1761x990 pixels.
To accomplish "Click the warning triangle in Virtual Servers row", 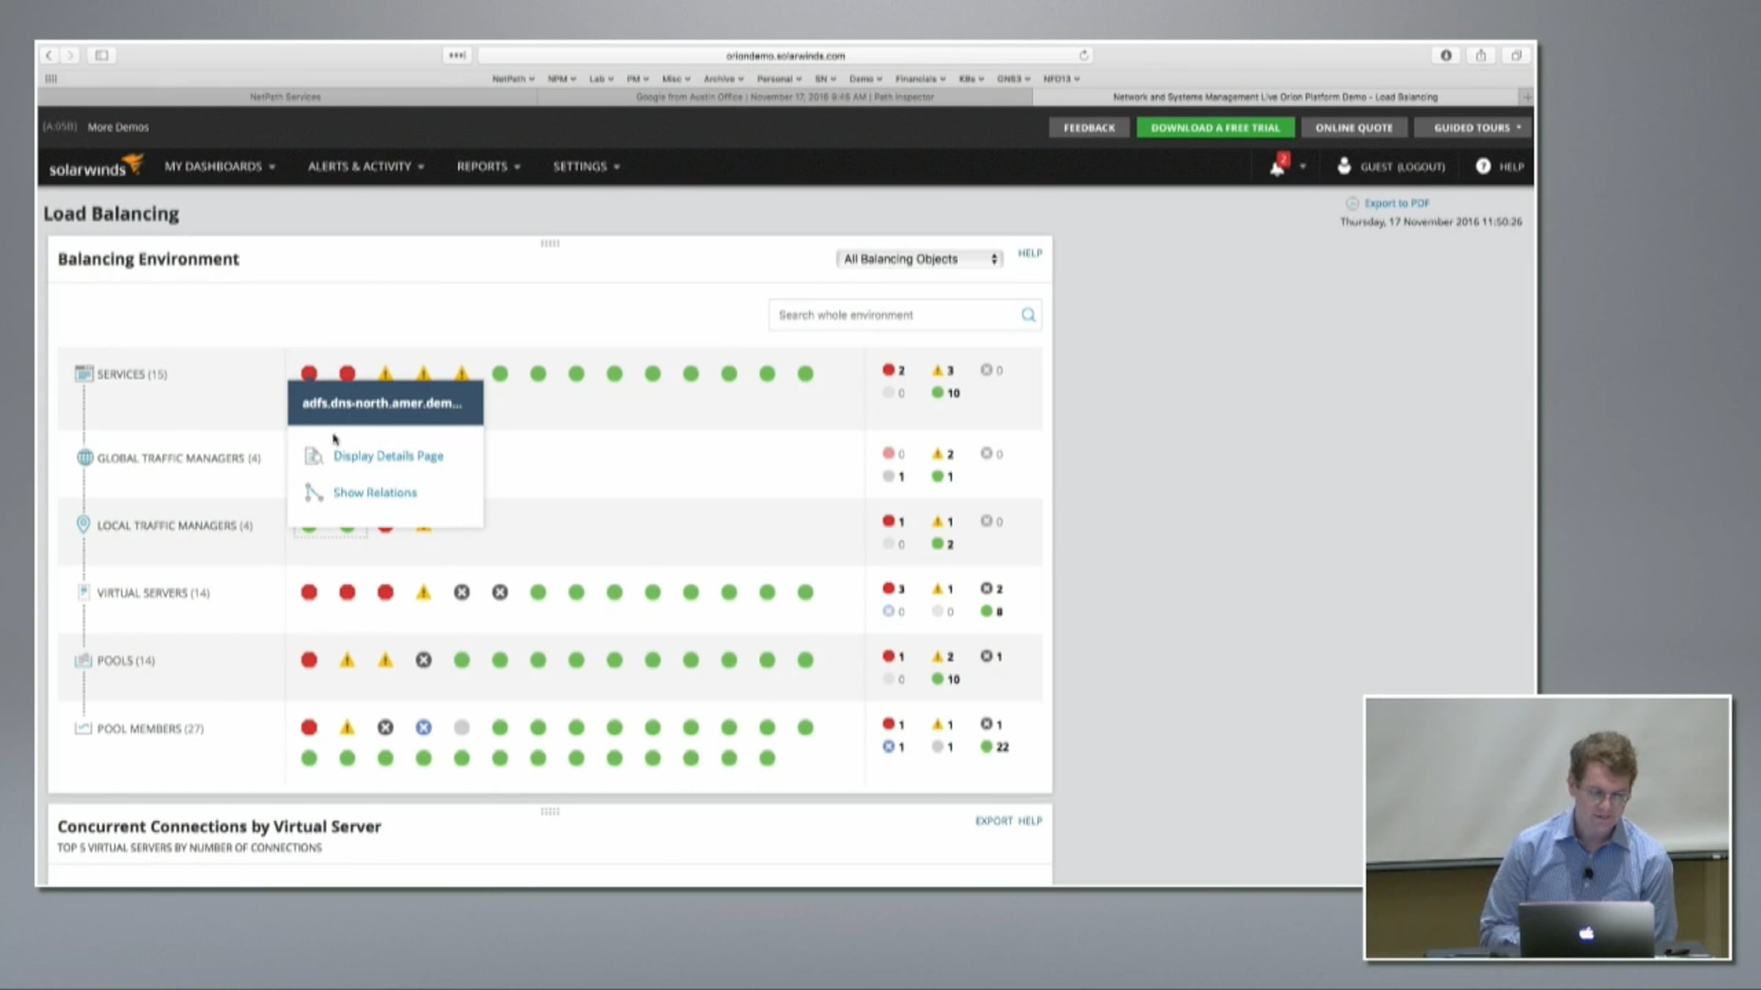I will pyautogui.click(x=423, y=592).
